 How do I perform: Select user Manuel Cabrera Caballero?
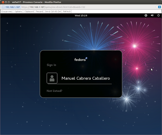pyautogui.click(x=79, y=78)
